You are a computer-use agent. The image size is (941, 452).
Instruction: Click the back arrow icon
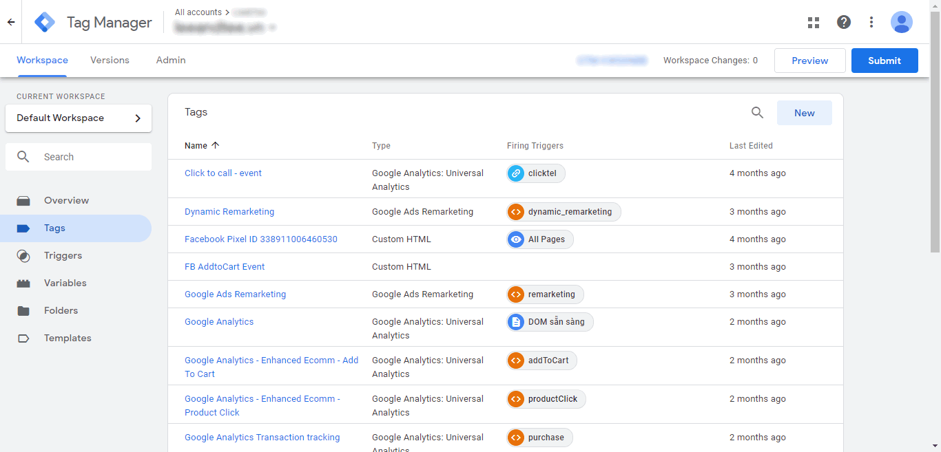pos(11,22)
